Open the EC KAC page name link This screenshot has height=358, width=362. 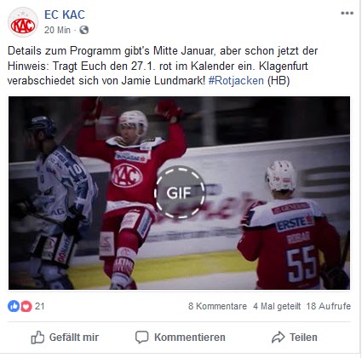pos(65,14)
